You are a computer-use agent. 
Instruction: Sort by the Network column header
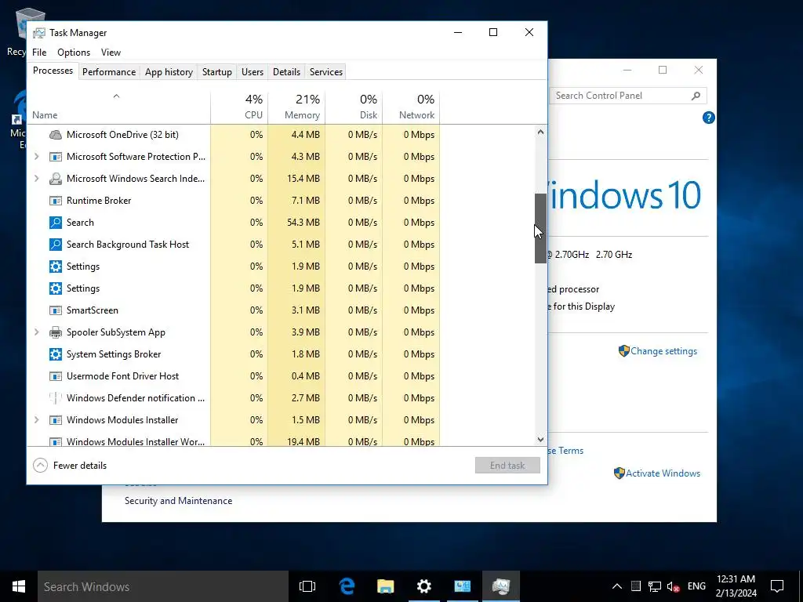coord(411,107)
